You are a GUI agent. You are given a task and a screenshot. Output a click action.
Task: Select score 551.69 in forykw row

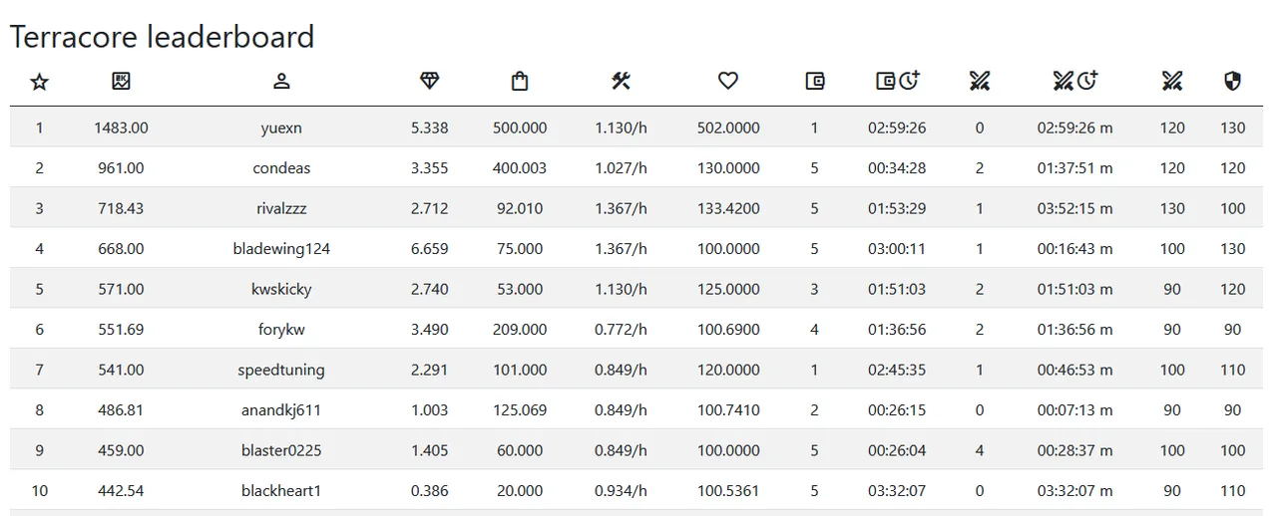(121, 330)
